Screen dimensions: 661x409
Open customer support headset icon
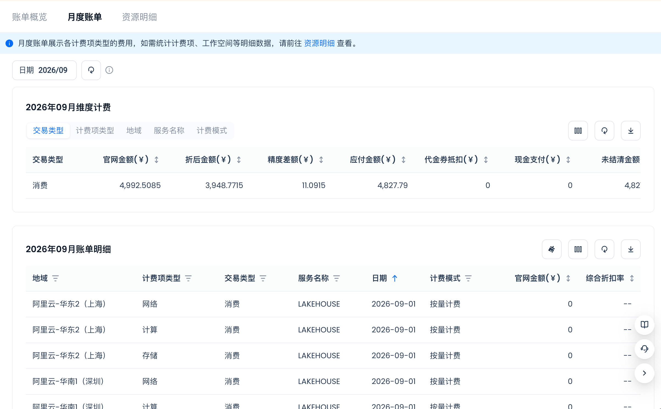(645, 349)
